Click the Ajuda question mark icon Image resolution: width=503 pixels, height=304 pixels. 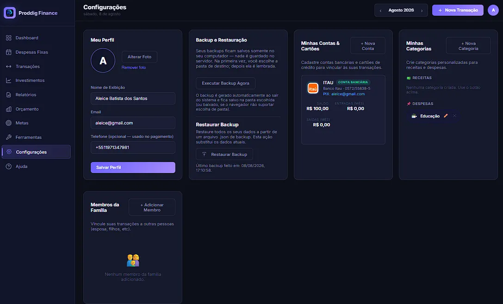click(9, 167)
